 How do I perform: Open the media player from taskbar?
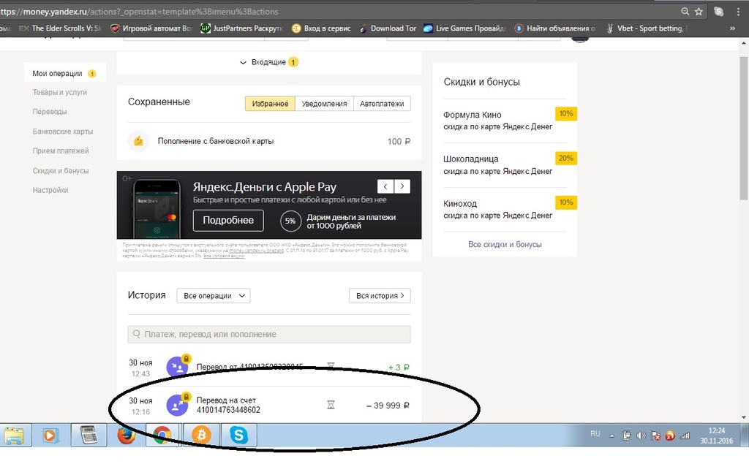(49, 435)
